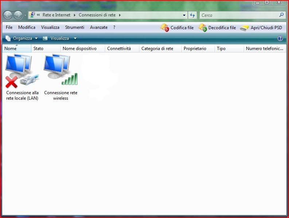Sort by the Proprietario column header

(x=198, y=49)
